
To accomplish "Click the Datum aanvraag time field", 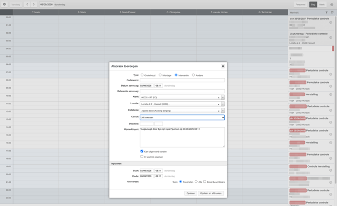I will coord(158,86).
